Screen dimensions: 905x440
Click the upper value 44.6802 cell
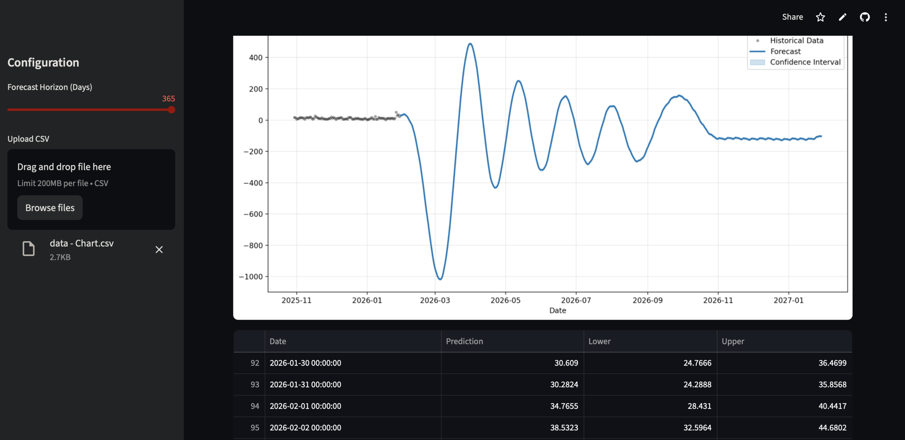click(832, 428)
